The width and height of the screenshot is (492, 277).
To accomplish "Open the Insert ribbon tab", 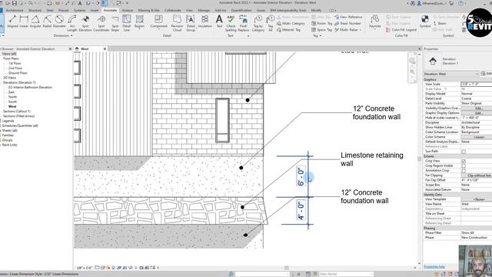I will 95,10.
